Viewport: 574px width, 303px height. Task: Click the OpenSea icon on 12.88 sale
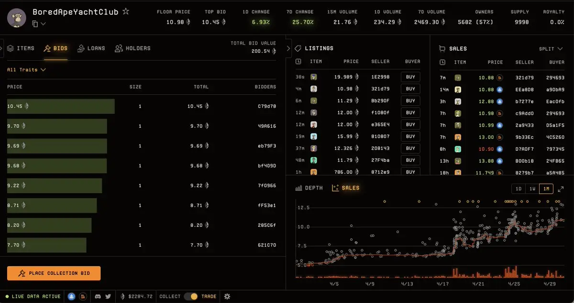[500, 101]
